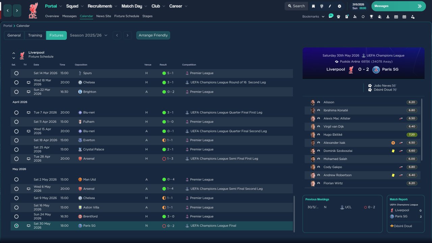Select the Fixtures tab

[x=56, y=35]
